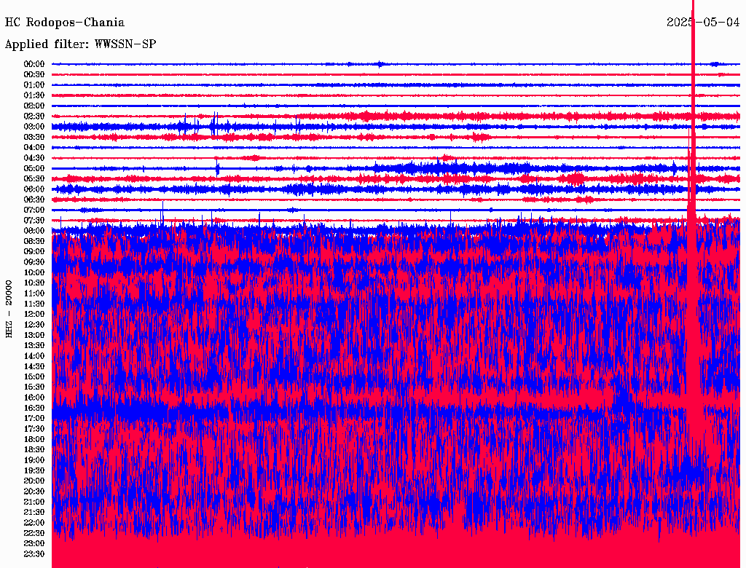The width and height of the screenshot is (746, 568).
Task: Select the 00:00 time row label
Action: pos(34,64)
